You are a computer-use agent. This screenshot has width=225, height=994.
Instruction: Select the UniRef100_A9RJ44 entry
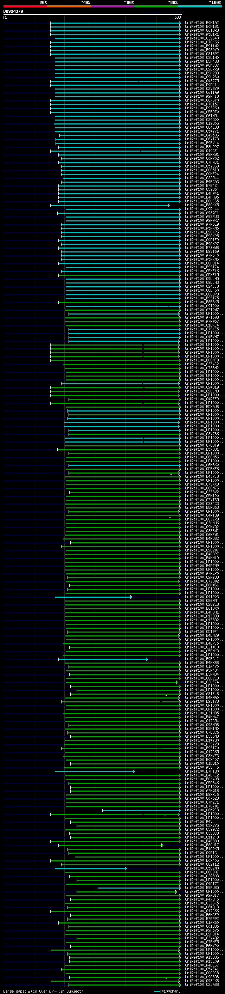pyautogui.click(x=201, y=209)
